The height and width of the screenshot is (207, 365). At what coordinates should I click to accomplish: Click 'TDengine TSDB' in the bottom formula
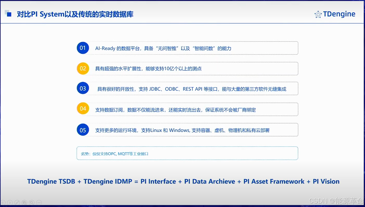click(51, 181)
